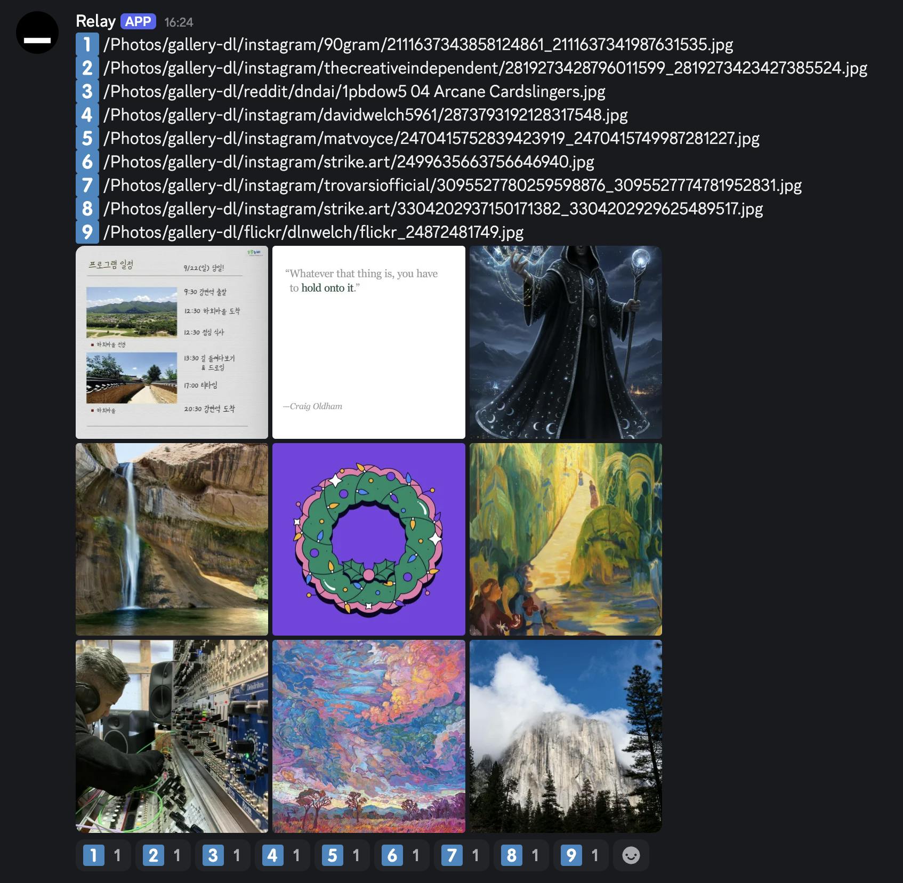Open the dark robed wizard image
This screenshot has width=903, height=883.
click(566, 342)
